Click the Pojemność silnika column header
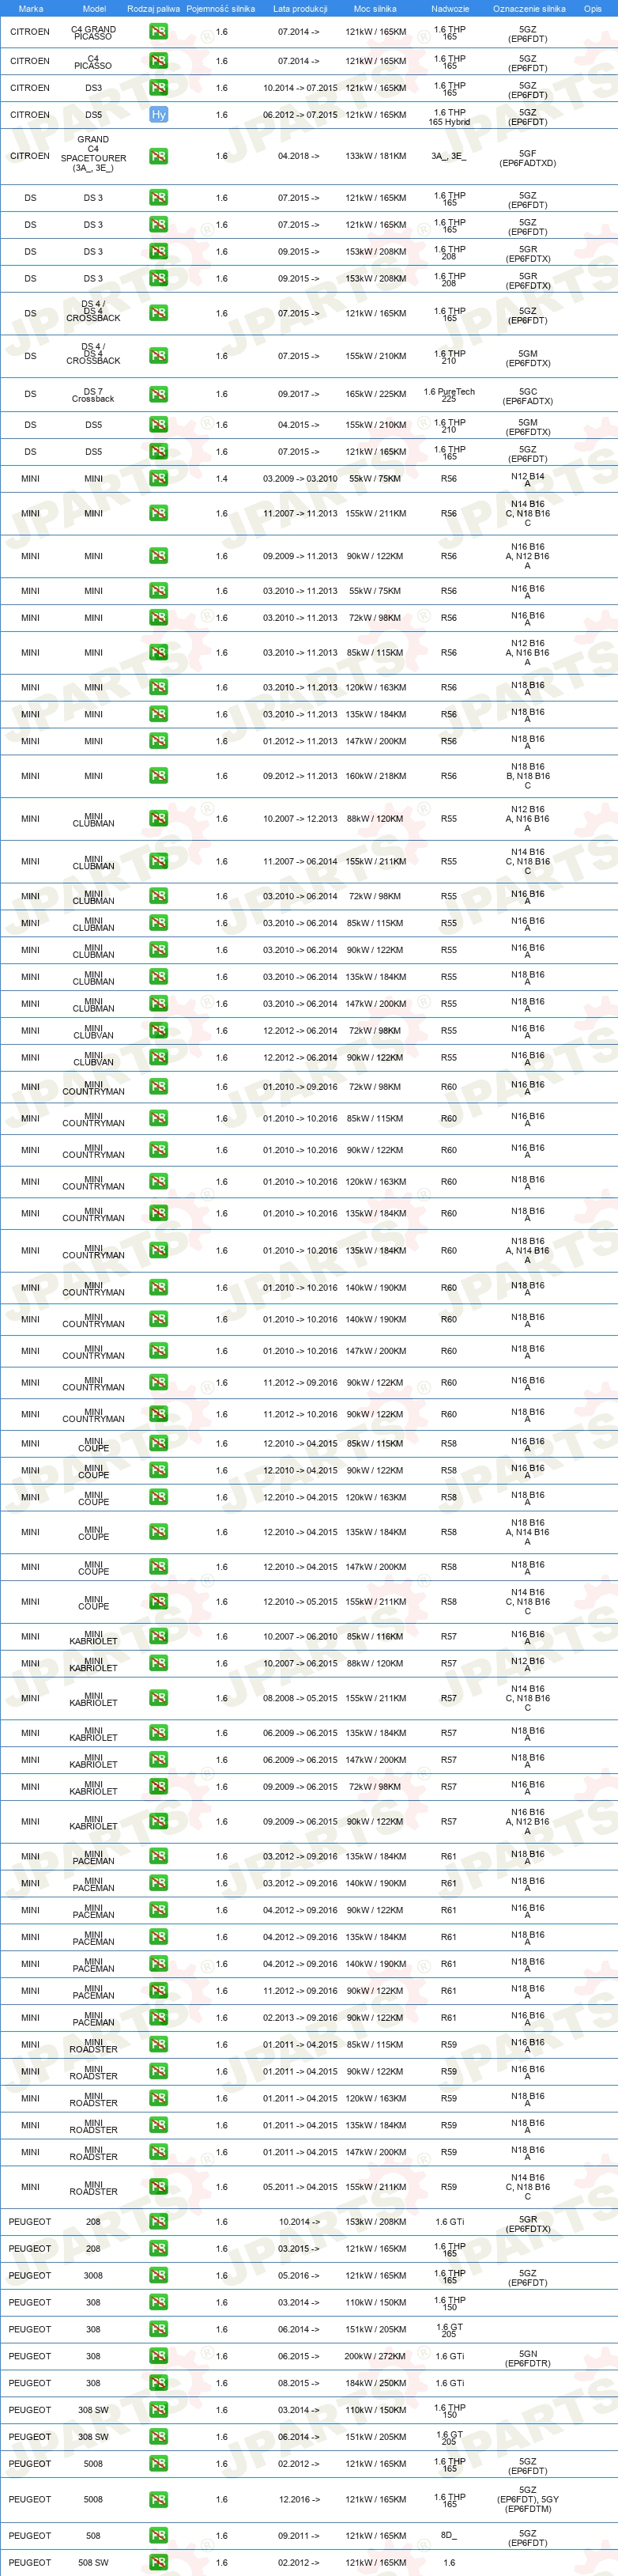 tap(221, 9)
